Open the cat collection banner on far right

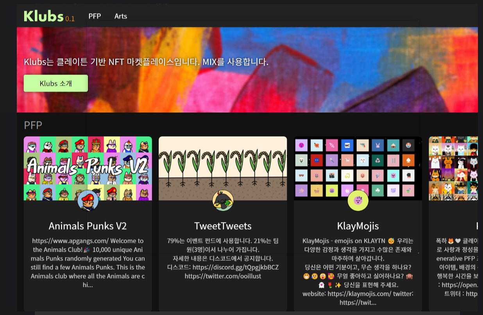coord(453,168)
